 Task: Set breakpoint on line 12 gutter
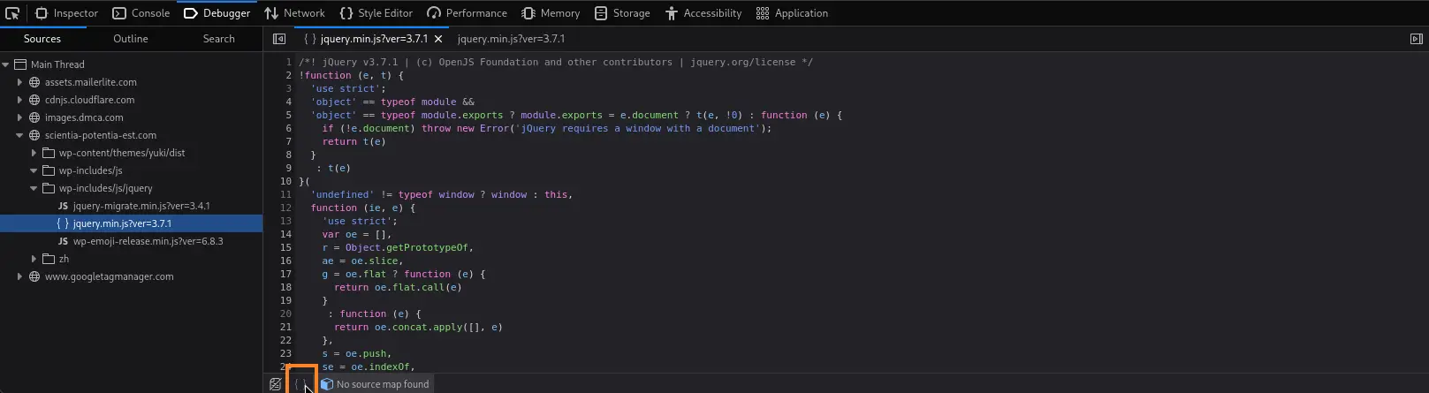tap(285, 208)
